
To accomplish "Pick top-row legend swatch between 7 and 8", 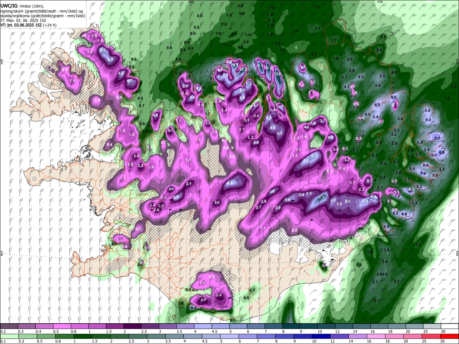I will pos(273,326).
